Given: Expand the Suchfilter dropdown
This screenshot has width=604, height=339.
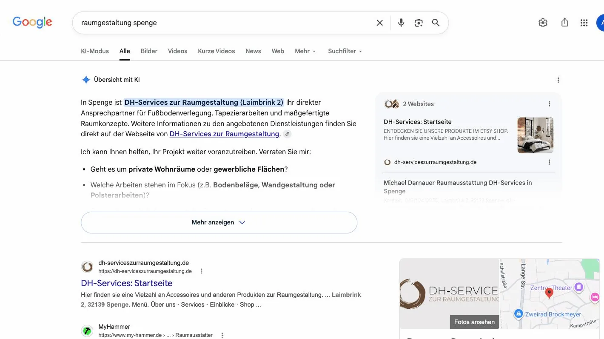Looking at the screenshot, I should coord(345,51).
